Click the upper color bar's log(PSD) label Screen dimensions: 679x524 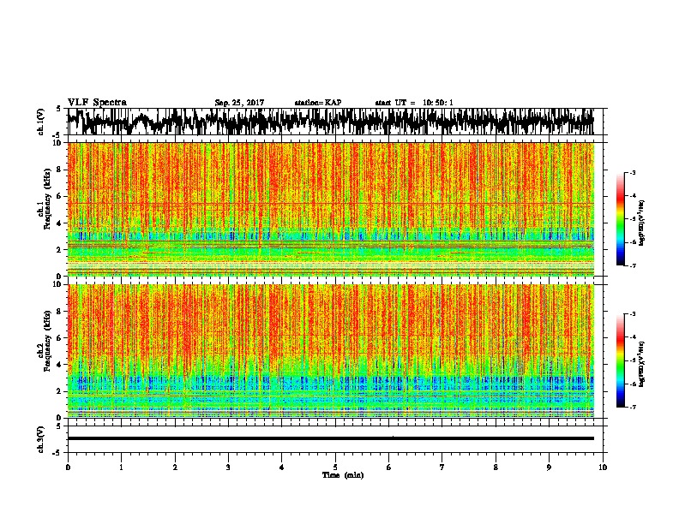641,223
